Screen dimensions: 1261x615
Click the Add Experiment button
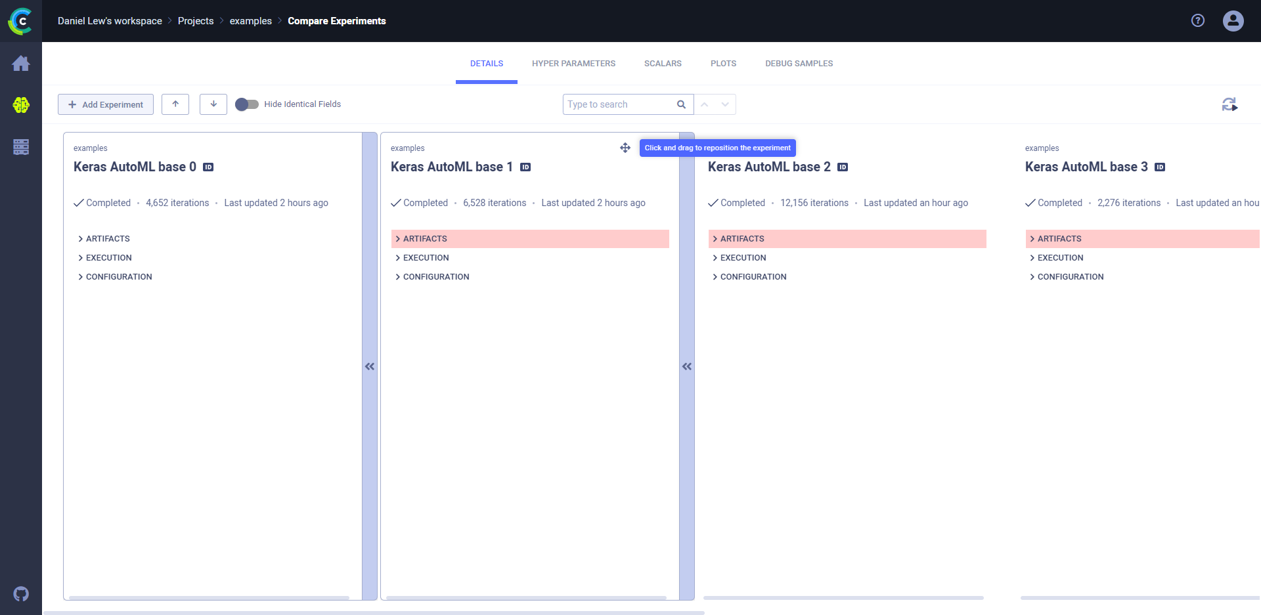(106, 104)
